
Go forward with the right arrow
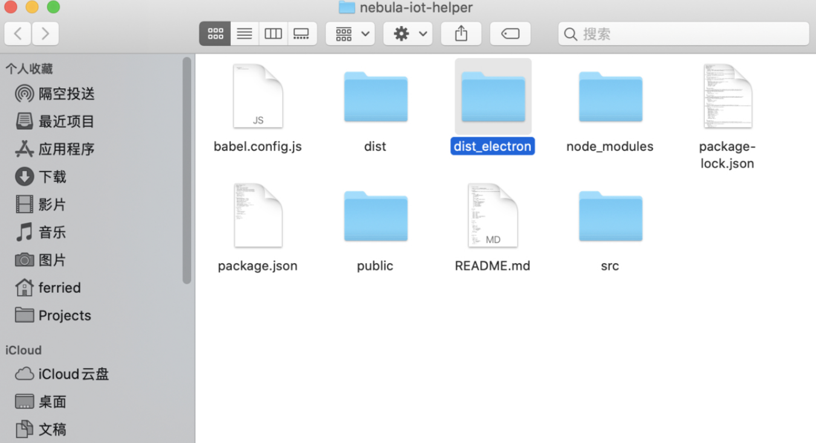[x=45, y=34]
